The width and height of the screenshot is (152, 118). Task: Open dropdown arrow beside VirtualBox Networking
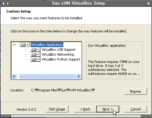pos(38,54)
